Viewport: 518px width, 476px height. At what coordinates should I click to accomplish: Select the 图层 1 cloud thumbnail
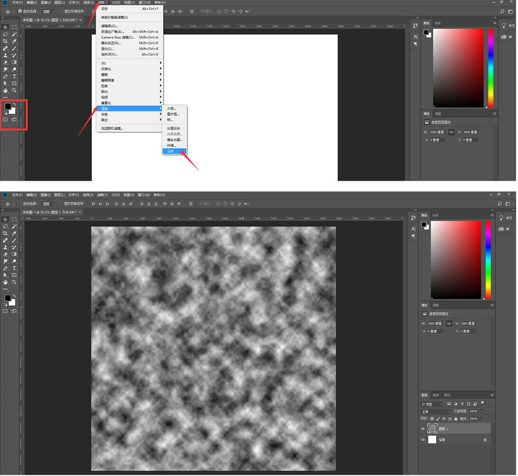432,428
